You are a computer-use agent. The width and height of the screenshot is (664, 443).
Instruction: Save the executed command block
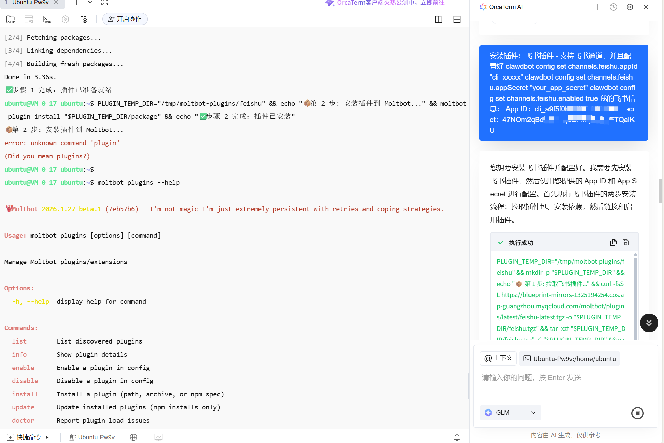coord(626,242)
